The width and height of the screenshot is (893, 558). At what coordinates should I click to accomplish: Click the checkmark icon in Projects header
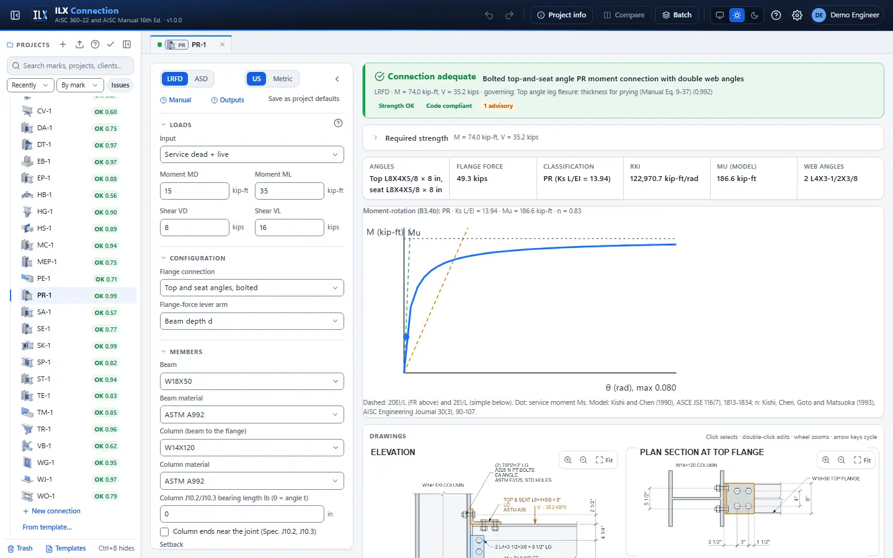[110, 45]
